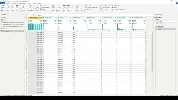Open the Merge Queries dropdown
This screenshot has height=100, width=178.
click(105, 6)
